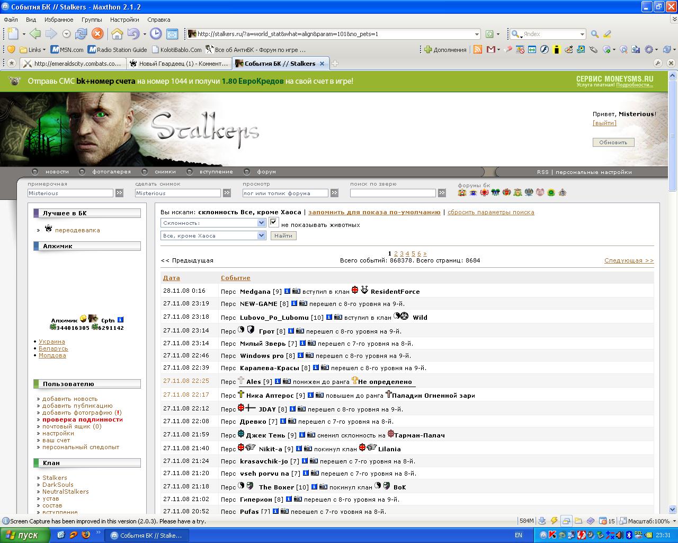Open the Back history dropdown arrow
Image resolution: width=678 pixels, height=543 pixels.
(67, 34)
